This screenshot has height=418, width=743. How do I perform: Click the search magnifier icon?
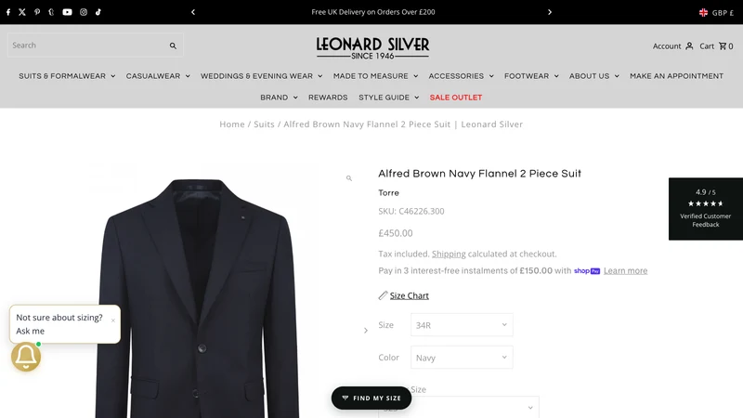click(x=173, y=46)
